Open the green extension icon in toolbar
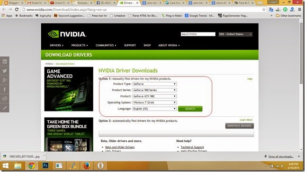Screen dimensions: 305x172 point(285,9)
